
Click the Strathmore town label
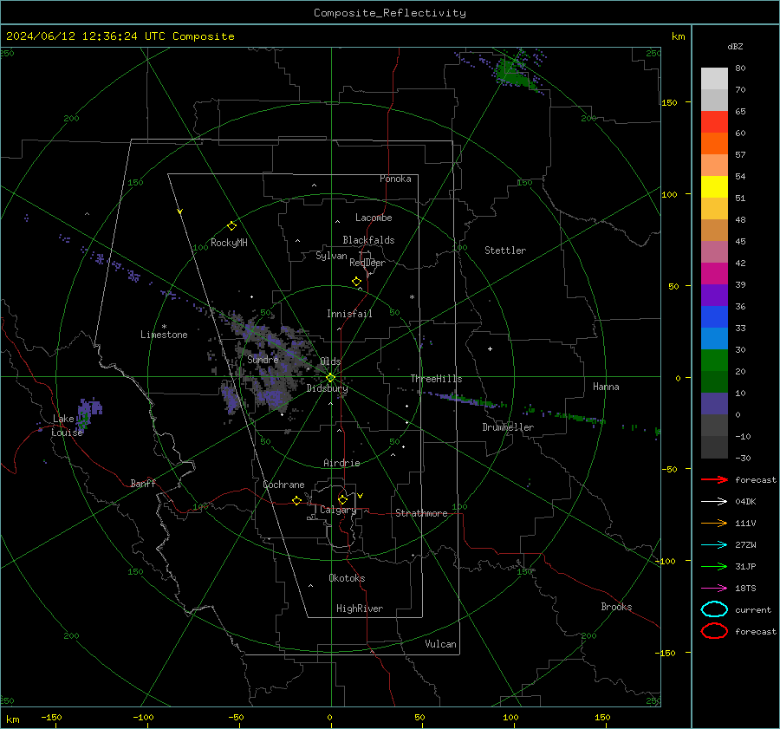421,513
